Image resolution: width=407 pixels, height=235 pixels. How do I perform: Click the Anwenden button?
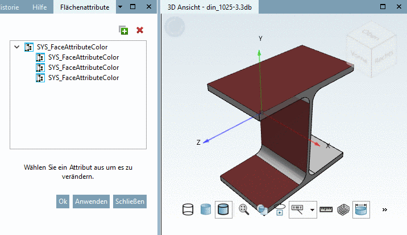[x=91, y=202]
